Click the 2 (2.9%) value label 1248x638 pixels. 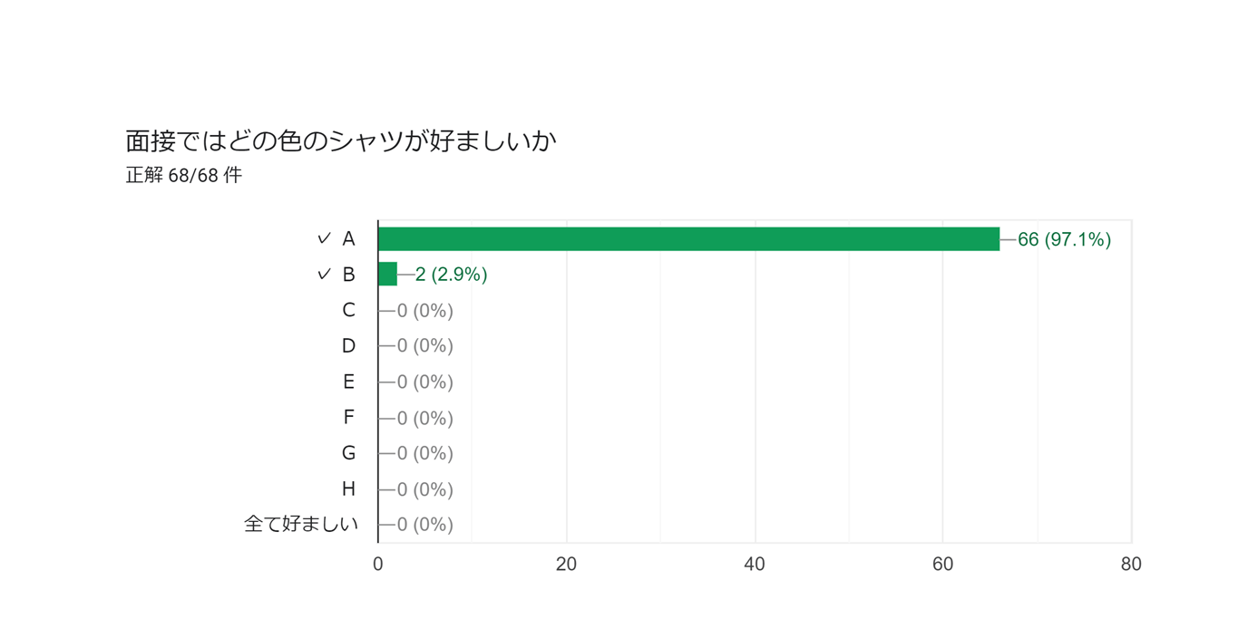coord(451,275)
